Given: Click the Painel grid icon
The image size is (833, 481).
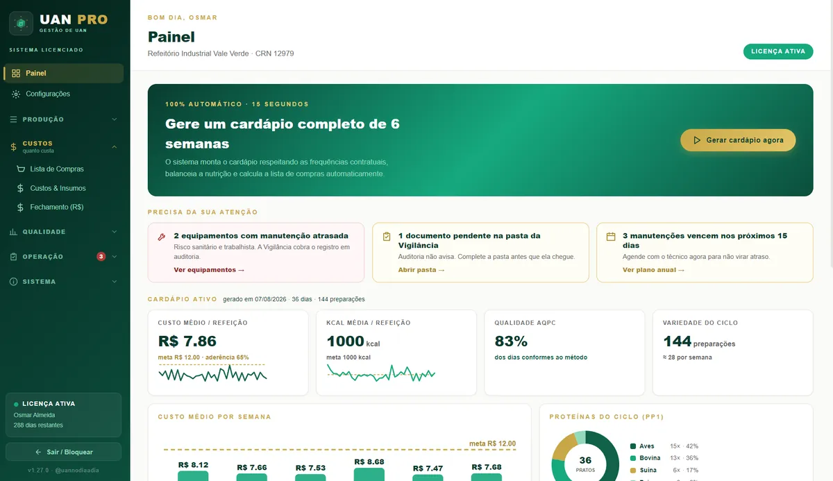Looking at the screenshot, I should tap(16, 74).
